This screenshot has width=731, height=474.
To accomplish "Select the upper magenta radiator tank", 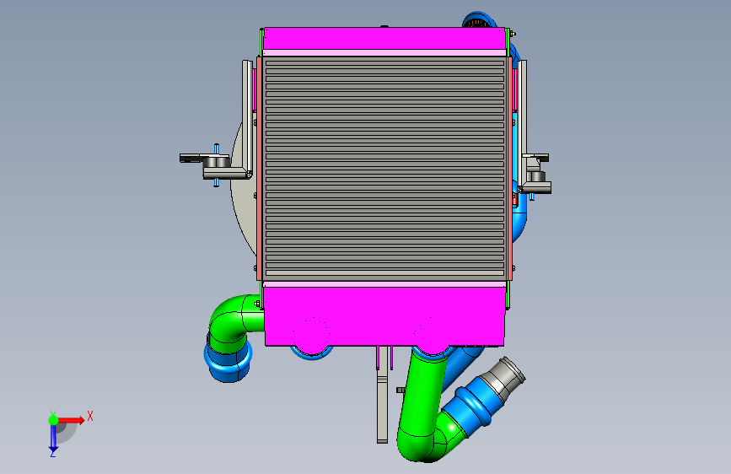I will coord(384,38).
